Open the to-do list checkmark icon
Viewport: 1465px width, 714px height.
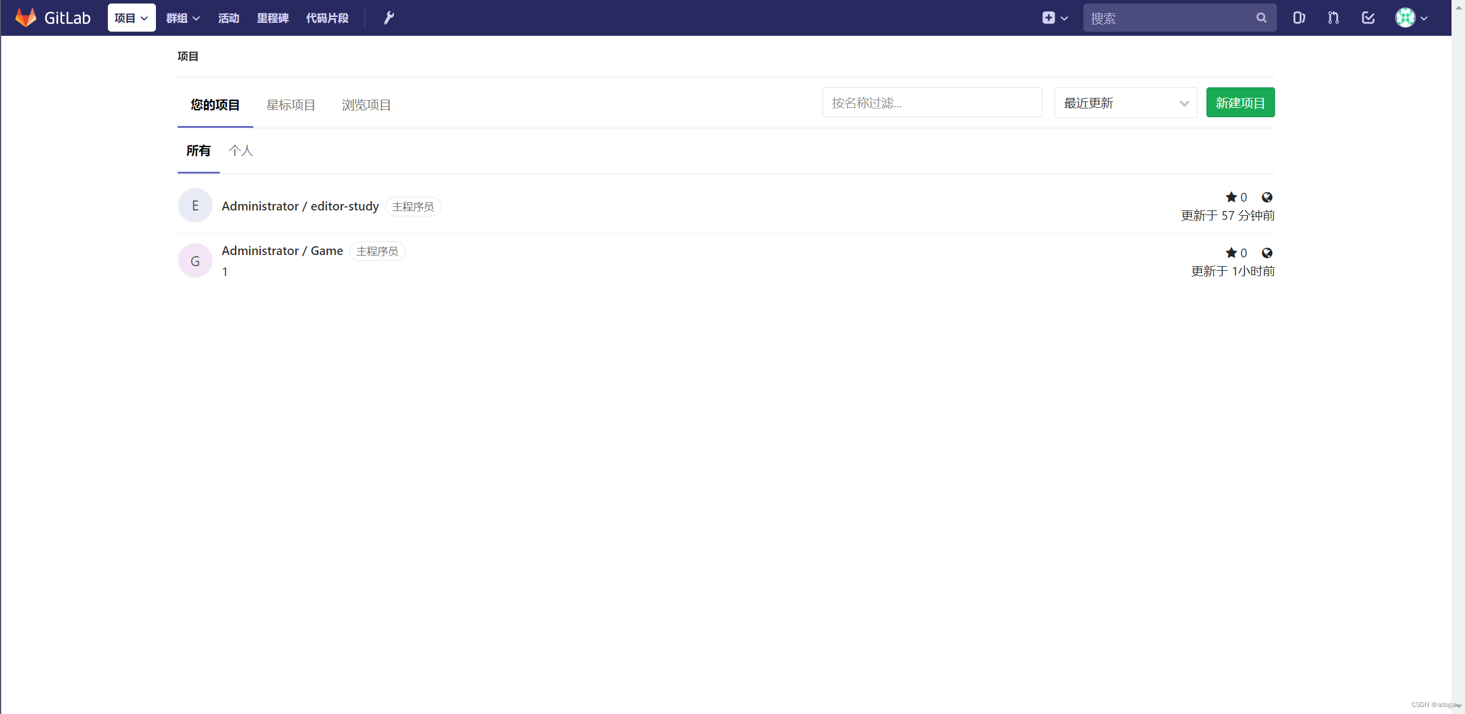[x=1368, y=18]
